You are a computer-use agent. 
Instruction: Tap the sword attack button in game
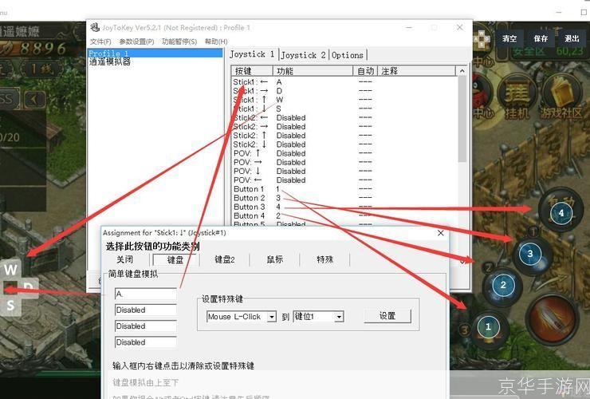553,318
